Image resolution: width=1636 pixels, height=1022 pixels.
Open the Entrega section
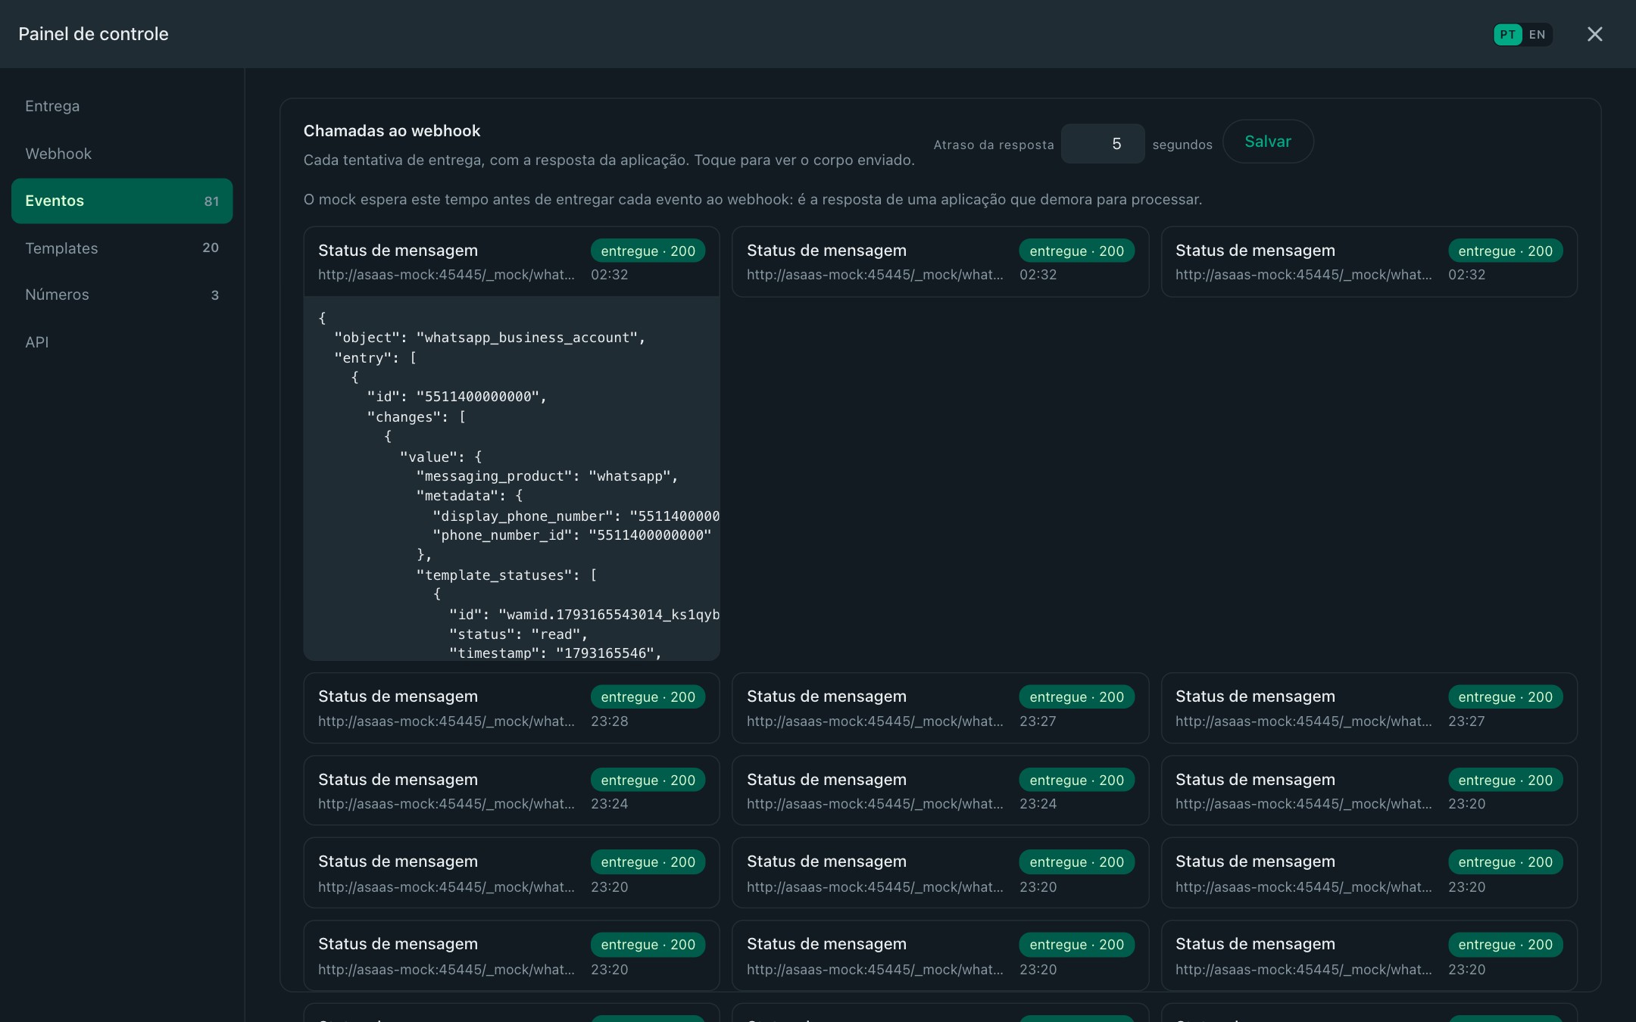[x=122, y=106]
